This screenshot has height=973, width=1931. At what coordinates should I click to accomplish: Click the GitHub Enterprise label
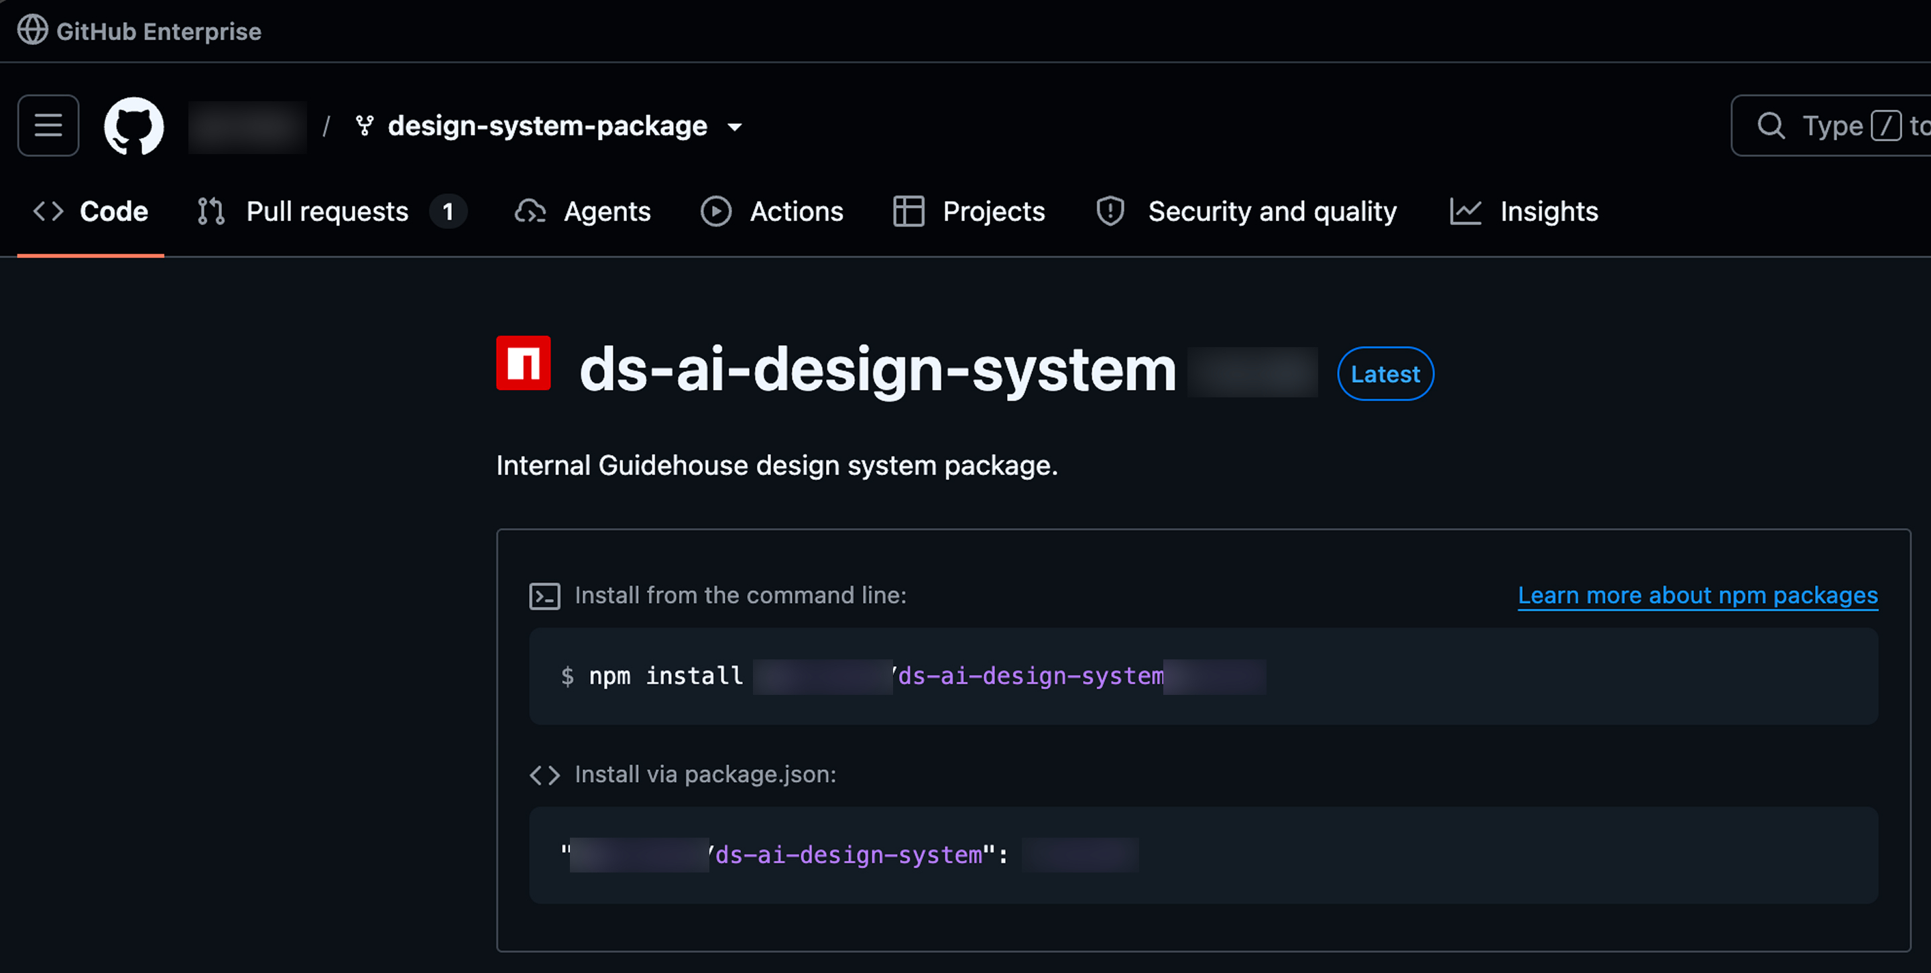[159, 31]
